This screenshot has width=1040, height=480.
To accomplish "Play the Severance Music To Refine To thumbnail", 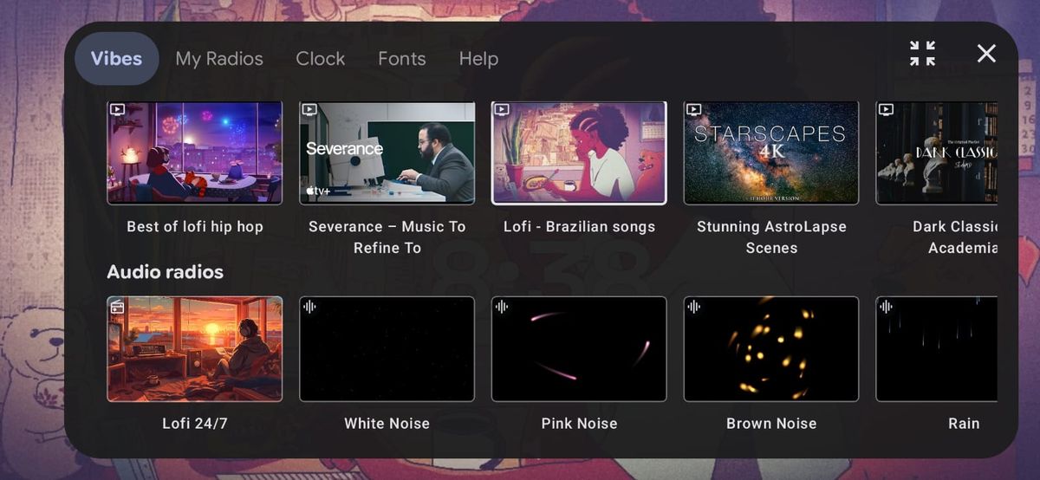I will coord(387,153).
